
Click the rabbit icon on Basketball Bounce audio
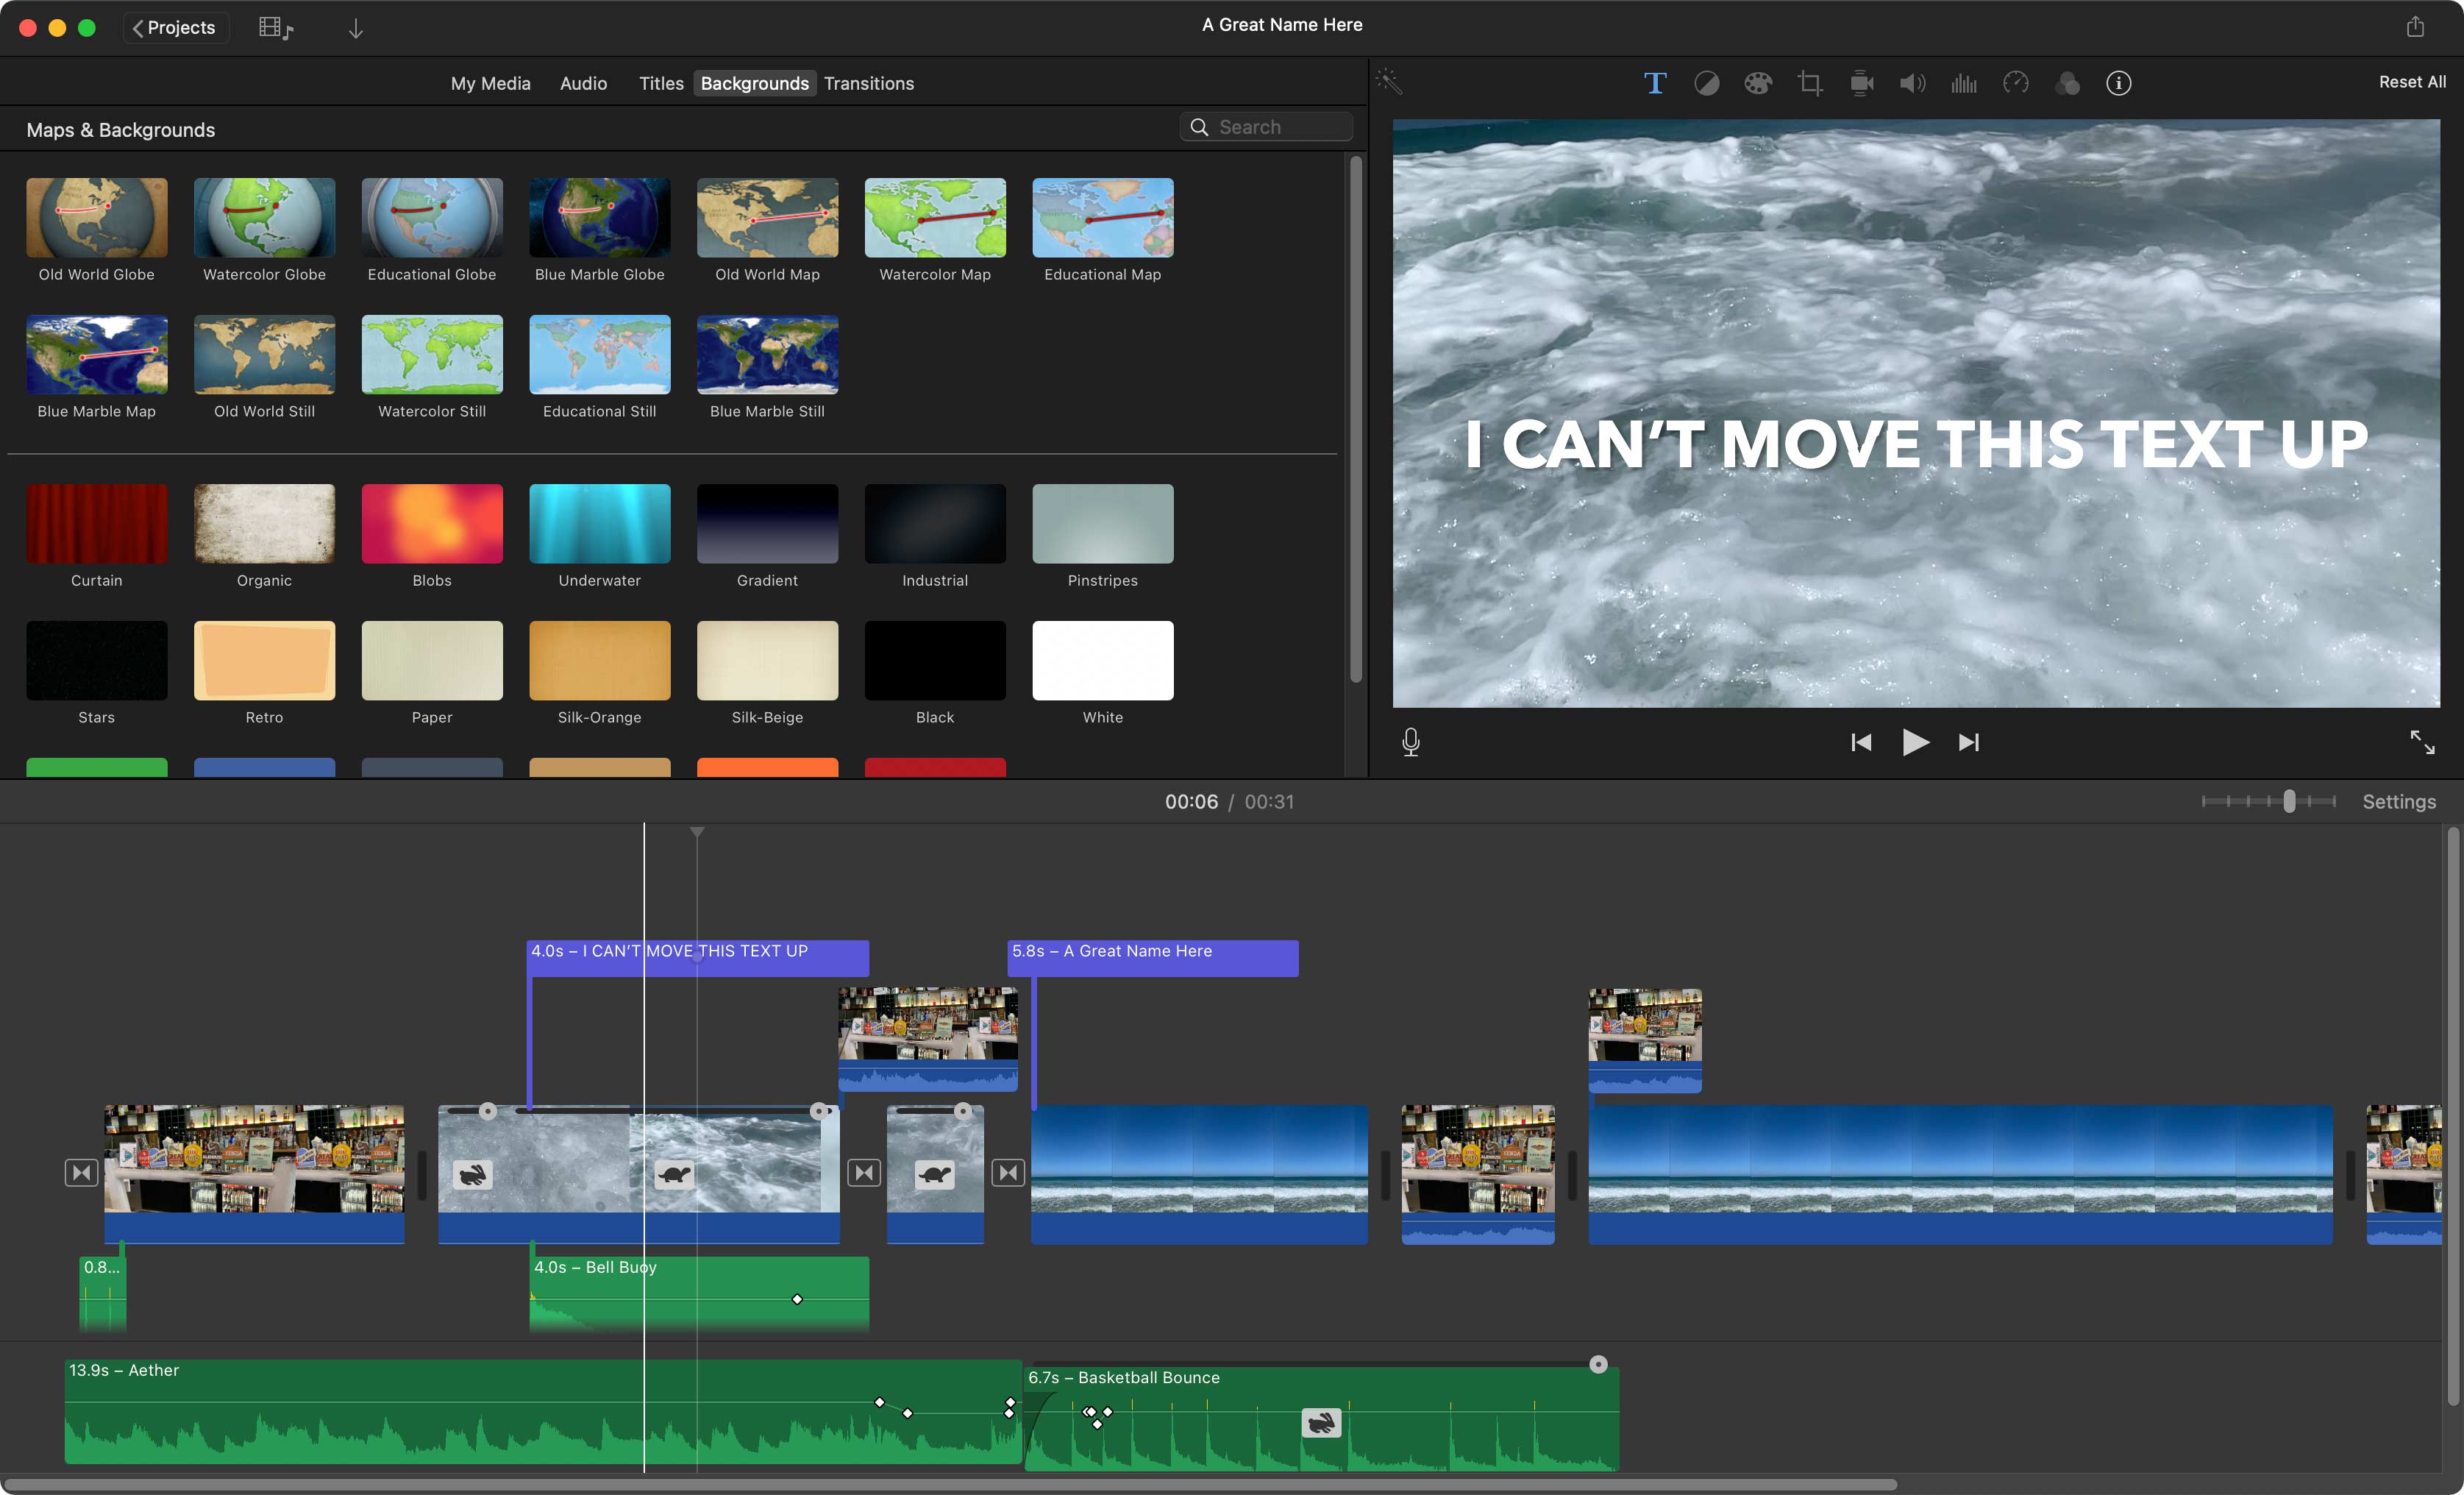1321,1422
